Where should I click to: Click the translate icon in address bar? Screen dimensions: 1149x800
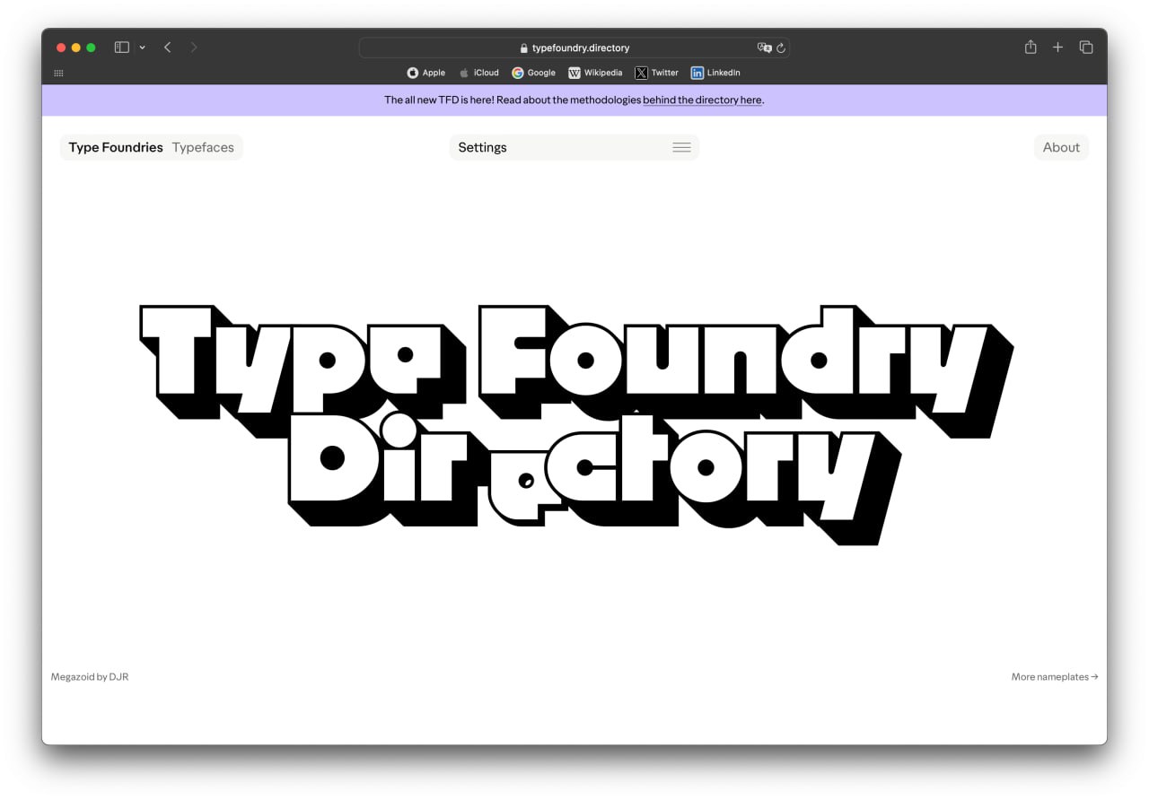764,48
